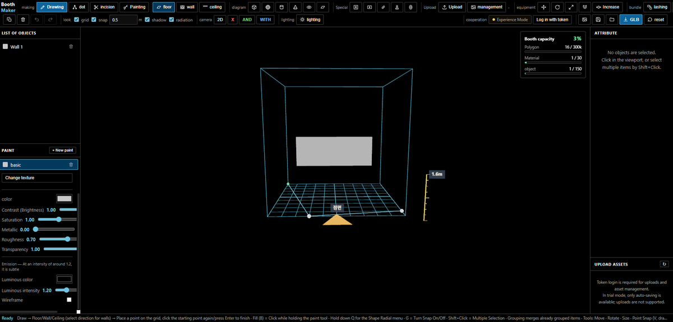Click the blue WITH camera button
The image size is (673, 322).
point(265,20)
